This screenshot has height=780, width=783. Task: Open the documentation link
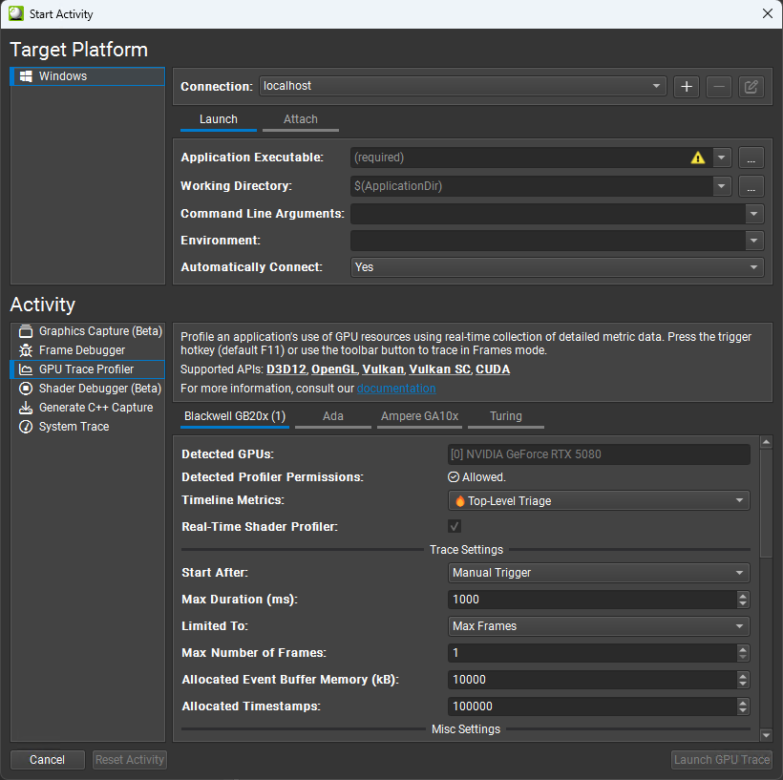coord(396,389)
